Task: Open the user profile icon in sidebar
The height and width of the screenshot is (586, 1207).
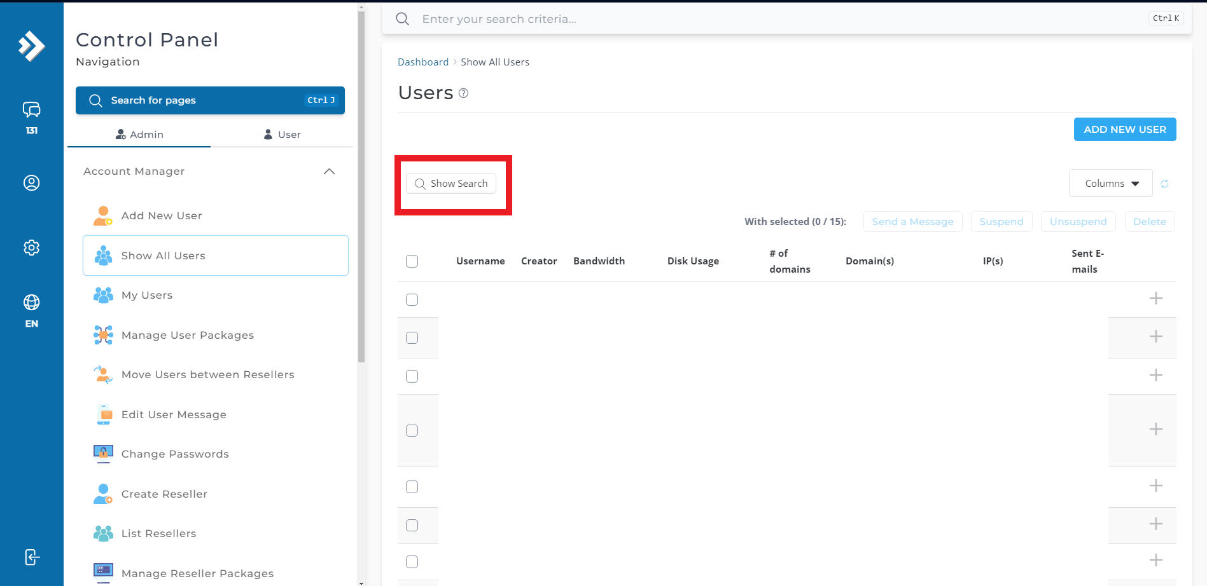Action: [31, 183]
